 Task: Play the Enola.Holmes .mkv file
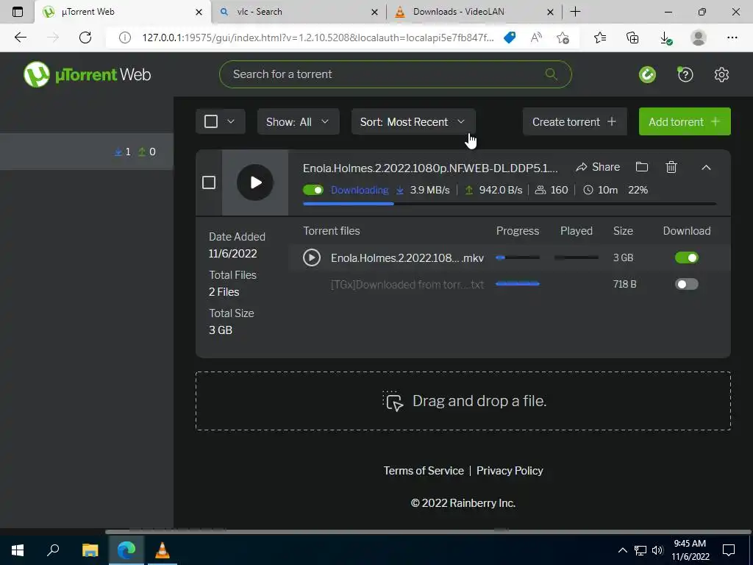point(312,257)
